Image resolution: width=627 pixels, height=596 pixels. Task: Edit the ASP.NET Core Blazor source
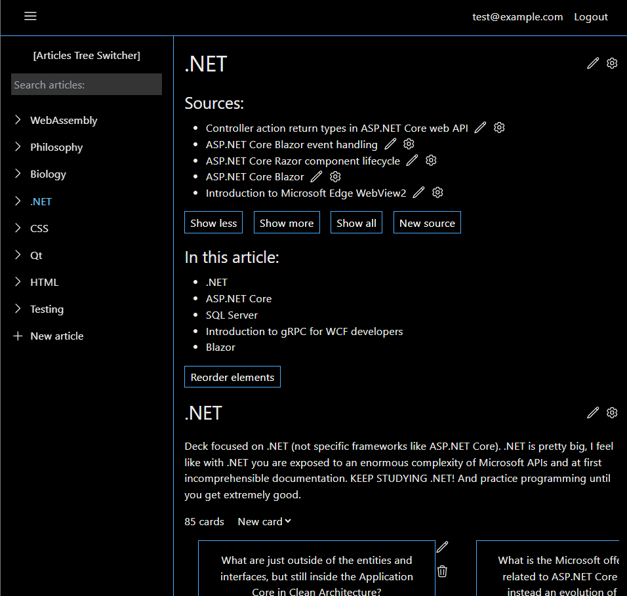pos(316,176)
